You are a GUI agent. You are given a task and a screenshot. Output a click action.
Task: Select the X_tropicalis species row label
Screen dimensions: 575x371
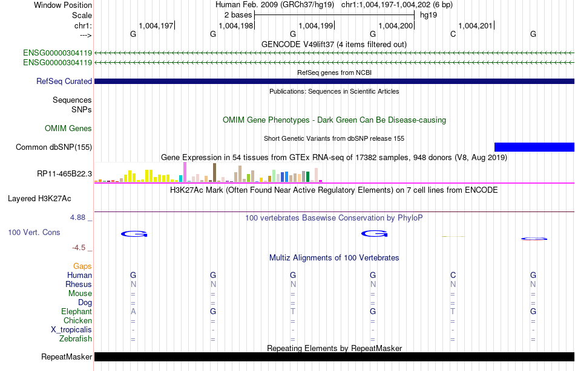pos(71,330)
